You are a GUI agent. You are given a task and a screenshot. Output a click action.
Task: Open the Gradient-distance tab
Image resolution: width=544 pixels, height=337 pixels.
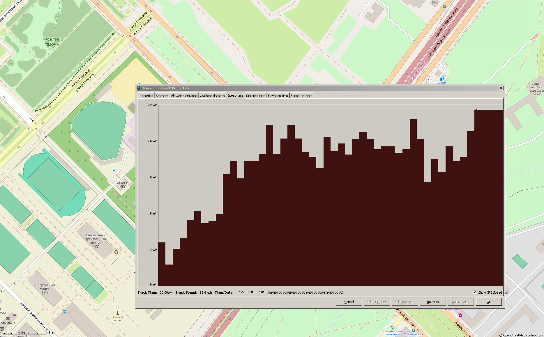[x=212, y=96]
